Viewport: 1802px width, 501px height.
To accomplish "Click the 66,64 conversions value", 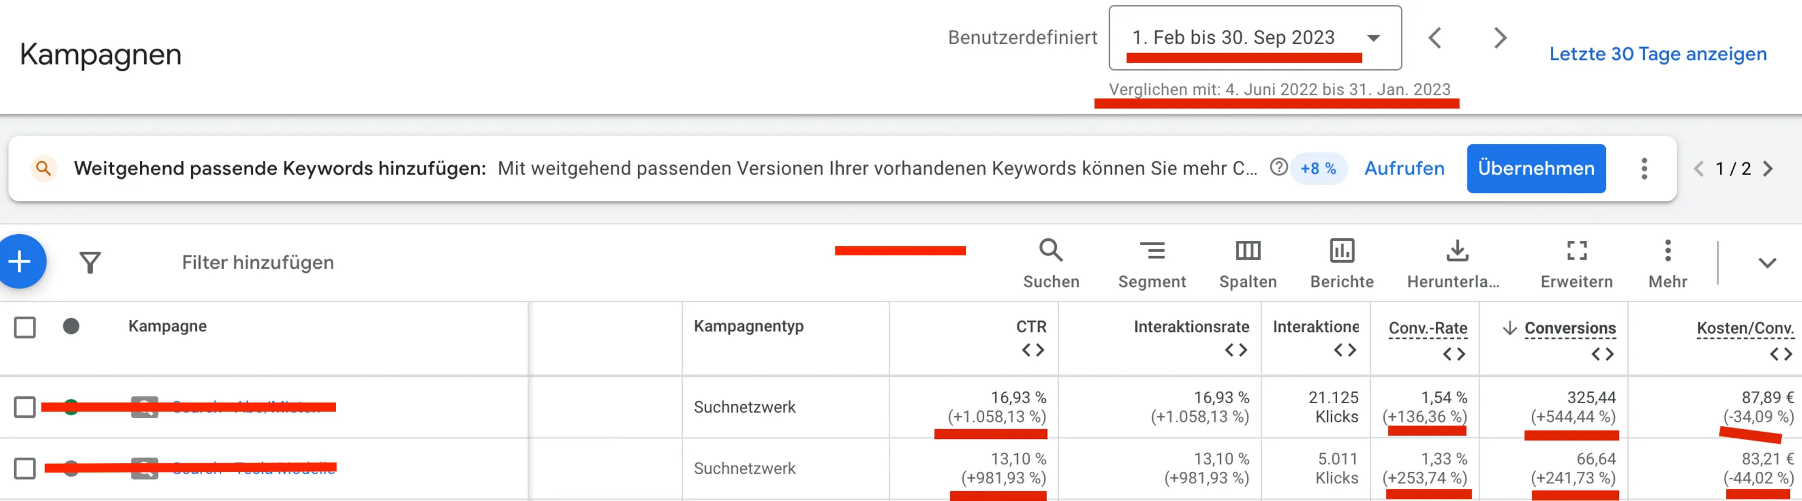I will click(x=1596, y=459).
